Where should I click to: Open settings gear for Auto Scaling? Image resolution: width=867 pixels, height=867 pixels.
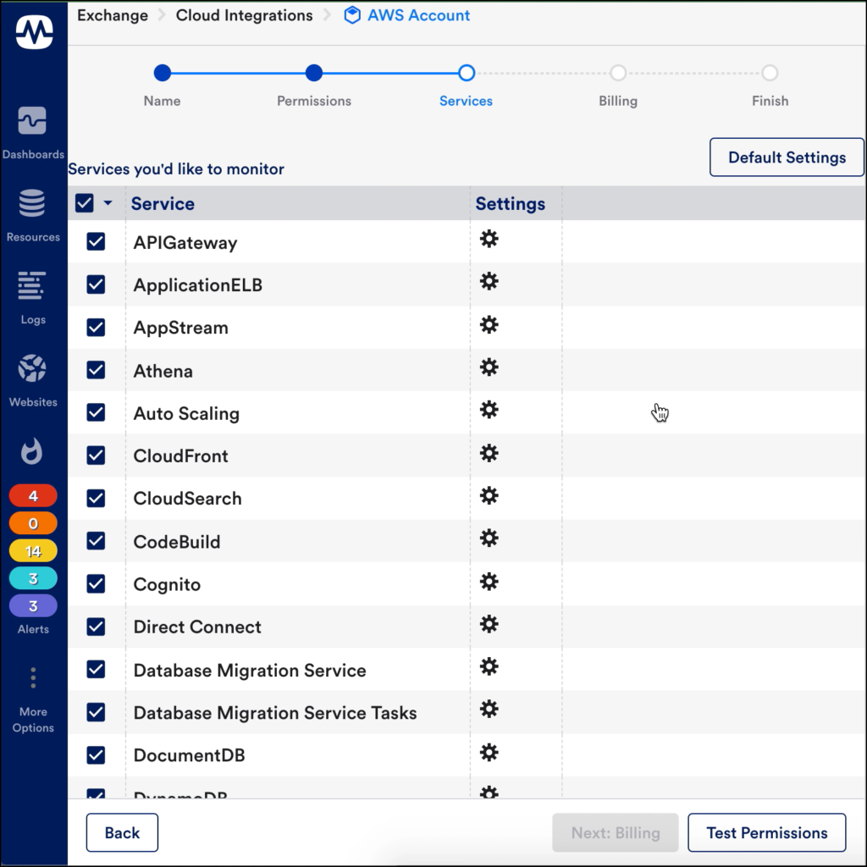(x=489, y=410)
